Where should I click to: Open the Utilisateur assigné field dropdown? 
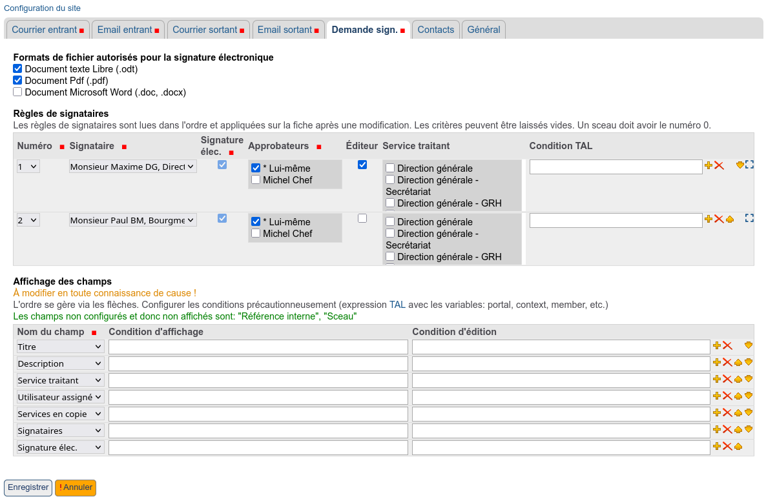point(61,397)
